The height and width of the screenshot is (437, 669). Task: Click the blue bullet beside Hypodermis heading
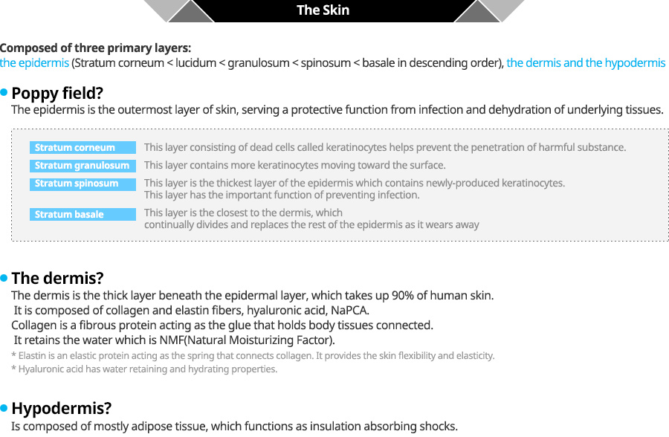(4, 409)
